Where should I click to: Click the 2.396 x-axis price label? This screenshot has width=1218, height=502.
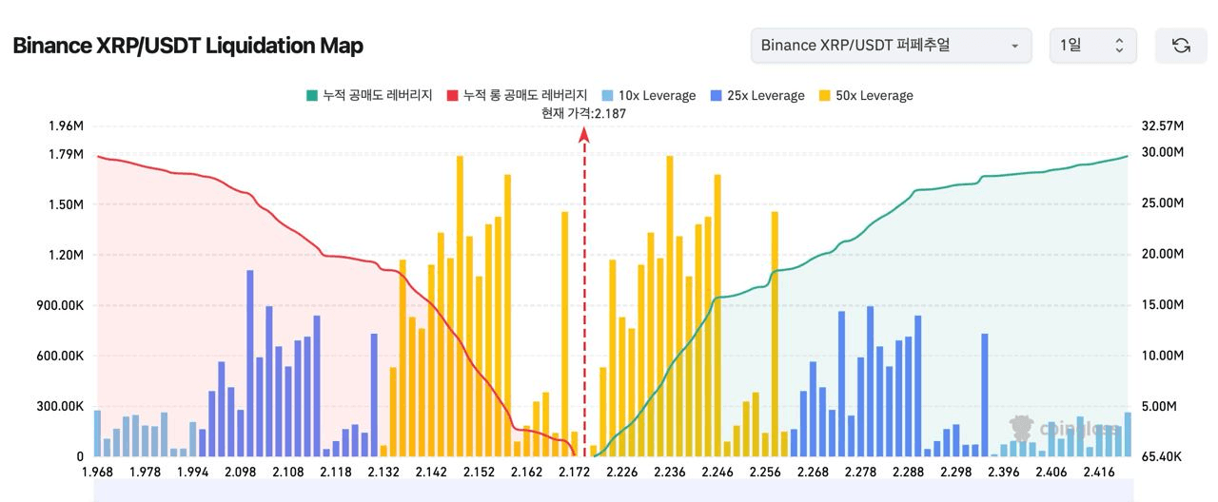[x=1004, y=473]
